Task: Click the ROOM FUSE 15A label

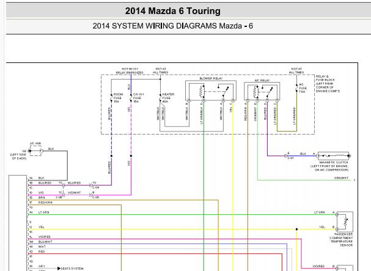Action: [118, 98]
